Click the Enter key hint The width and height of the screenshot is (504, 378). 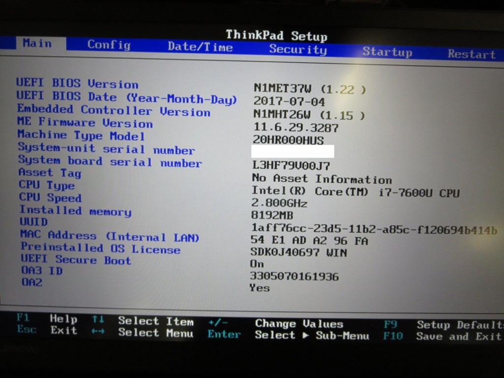224,334
